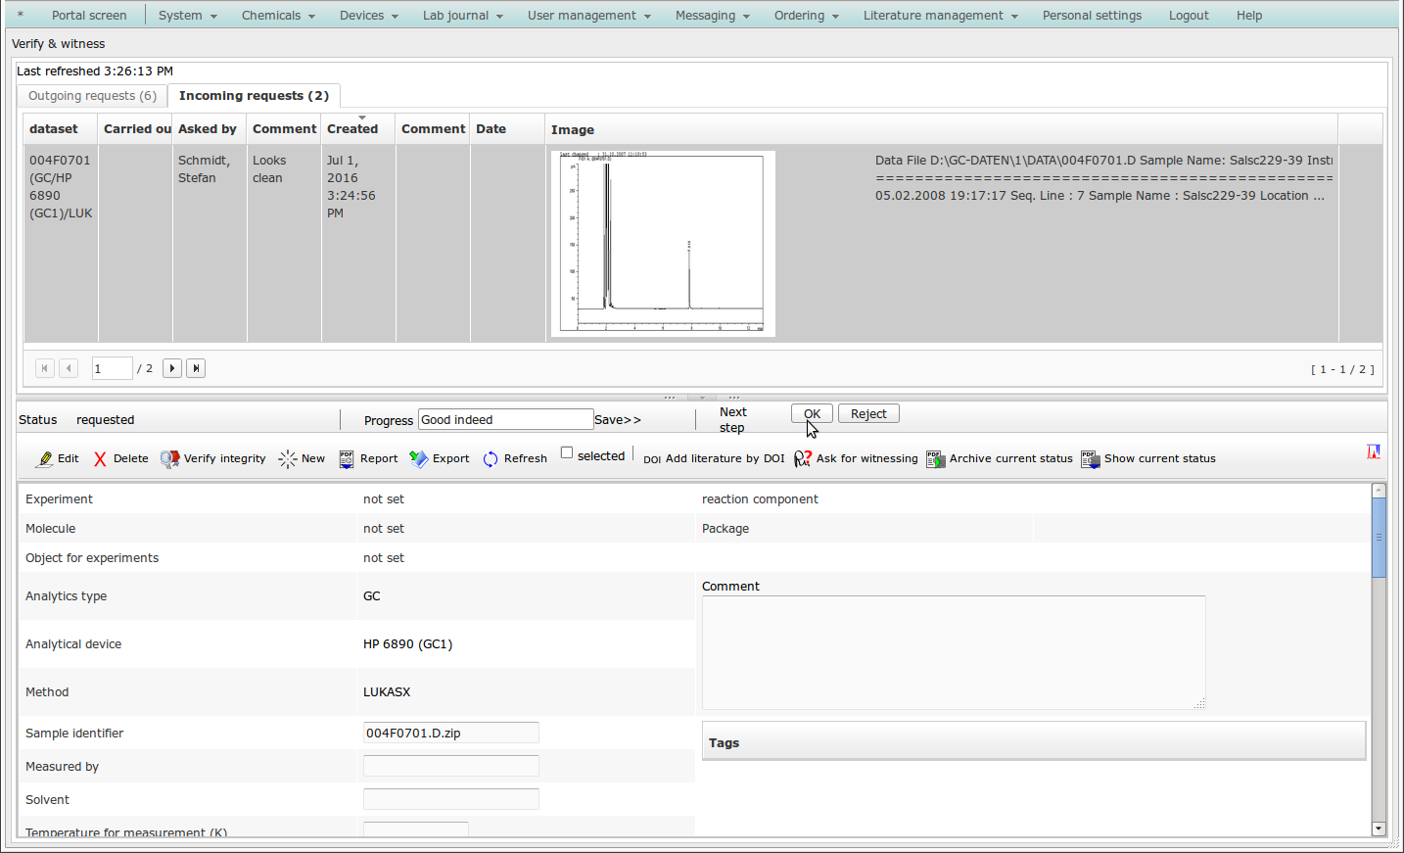Go to next page of requests
This screenshot has width=1404, height=853.
click(172, 368)
